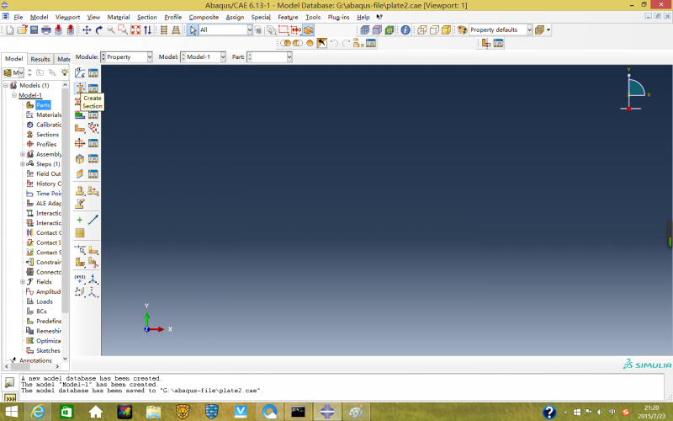Expand the Steps (1) tree node
This screenshot has height=421, width=673.
click(x=23, y=163)
